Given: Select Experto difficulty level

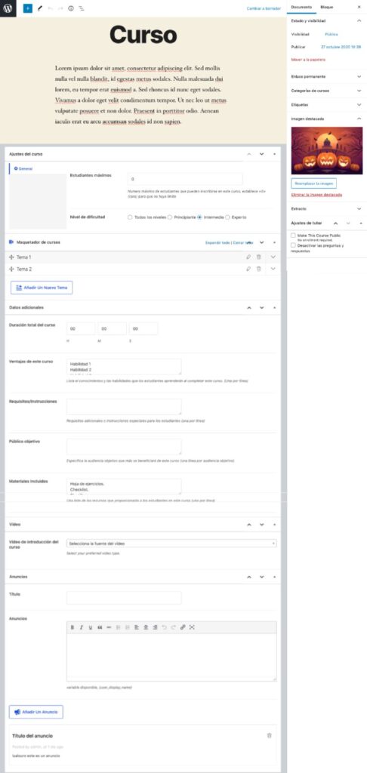Looking at the screenshot, I should [227, 217].
